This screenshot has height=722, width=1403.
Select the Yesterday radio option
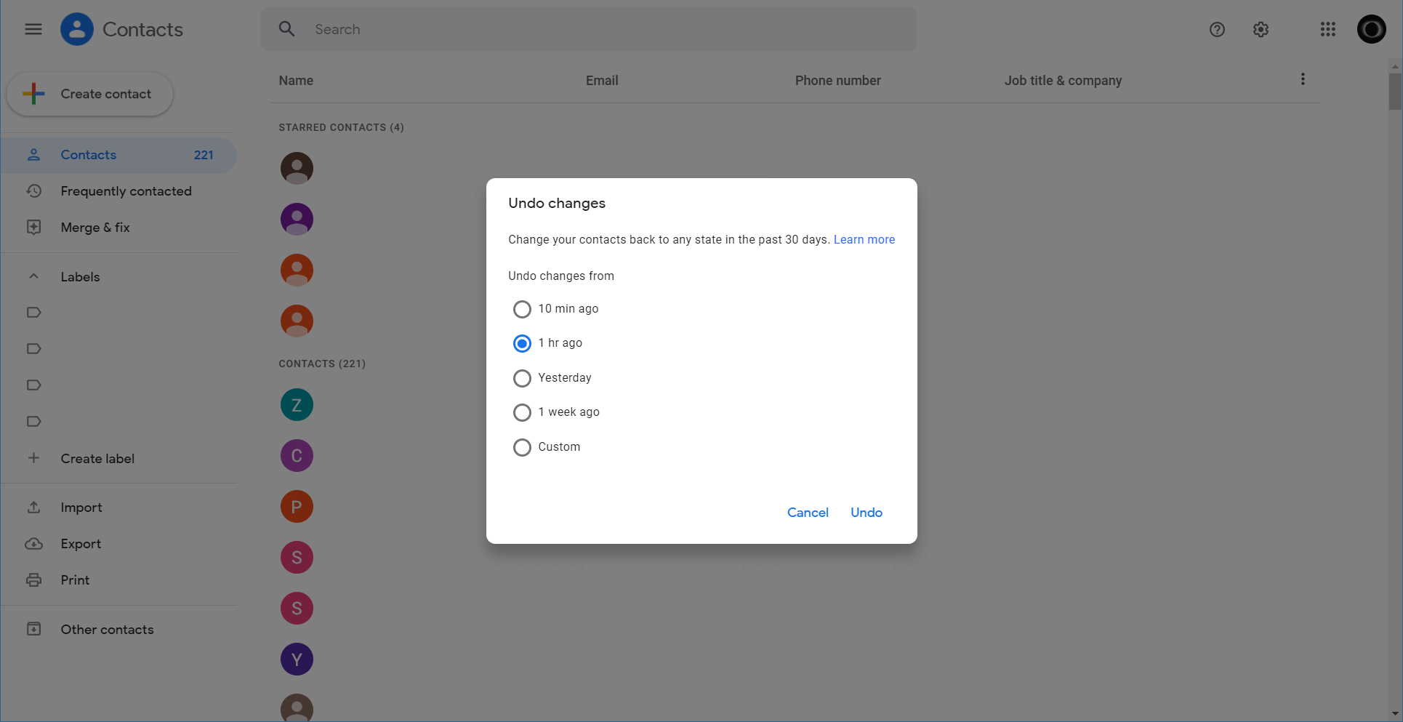click(522, 378)
